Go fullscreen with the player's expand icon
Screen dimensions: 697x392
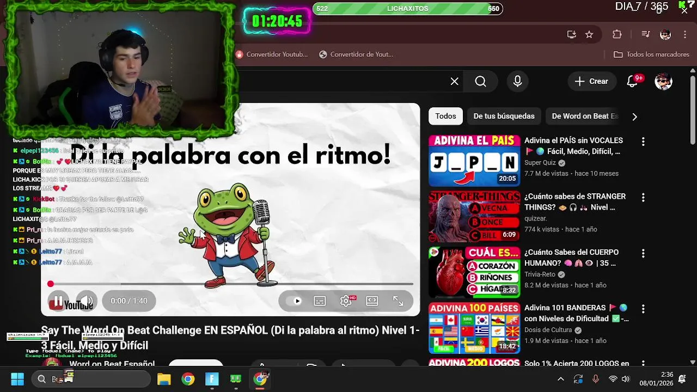click(x=398, y=301)
